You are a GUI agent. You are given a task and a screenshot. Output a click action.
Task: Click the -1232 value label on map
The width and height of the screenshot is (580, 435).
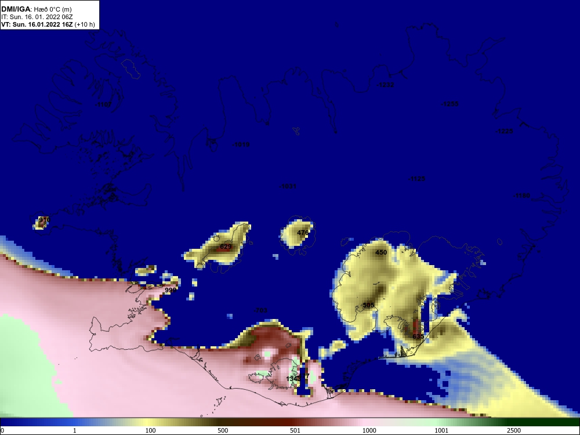385,85
